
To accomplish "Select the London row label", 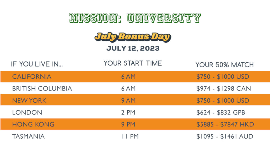I will [27, 112].
